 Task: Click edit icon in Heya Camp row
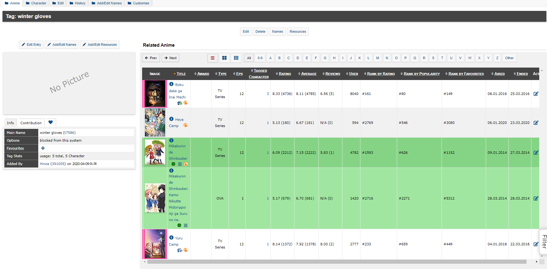pyautogui.click(x=536, y=123)
